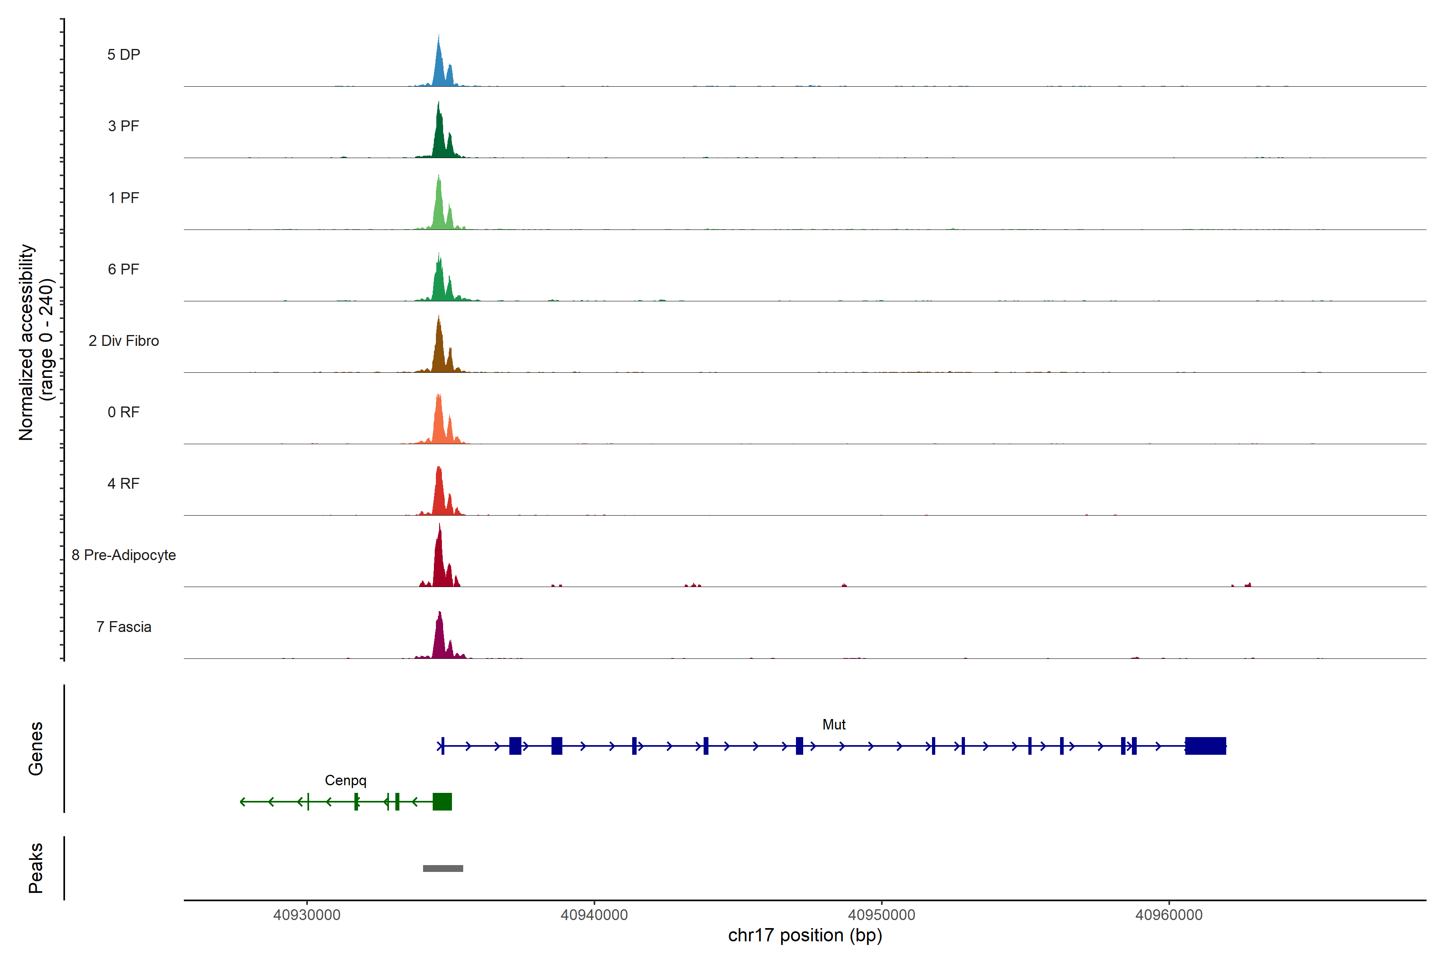
Task: Click the large last Mut exon block
Action: pos(1205,746)
